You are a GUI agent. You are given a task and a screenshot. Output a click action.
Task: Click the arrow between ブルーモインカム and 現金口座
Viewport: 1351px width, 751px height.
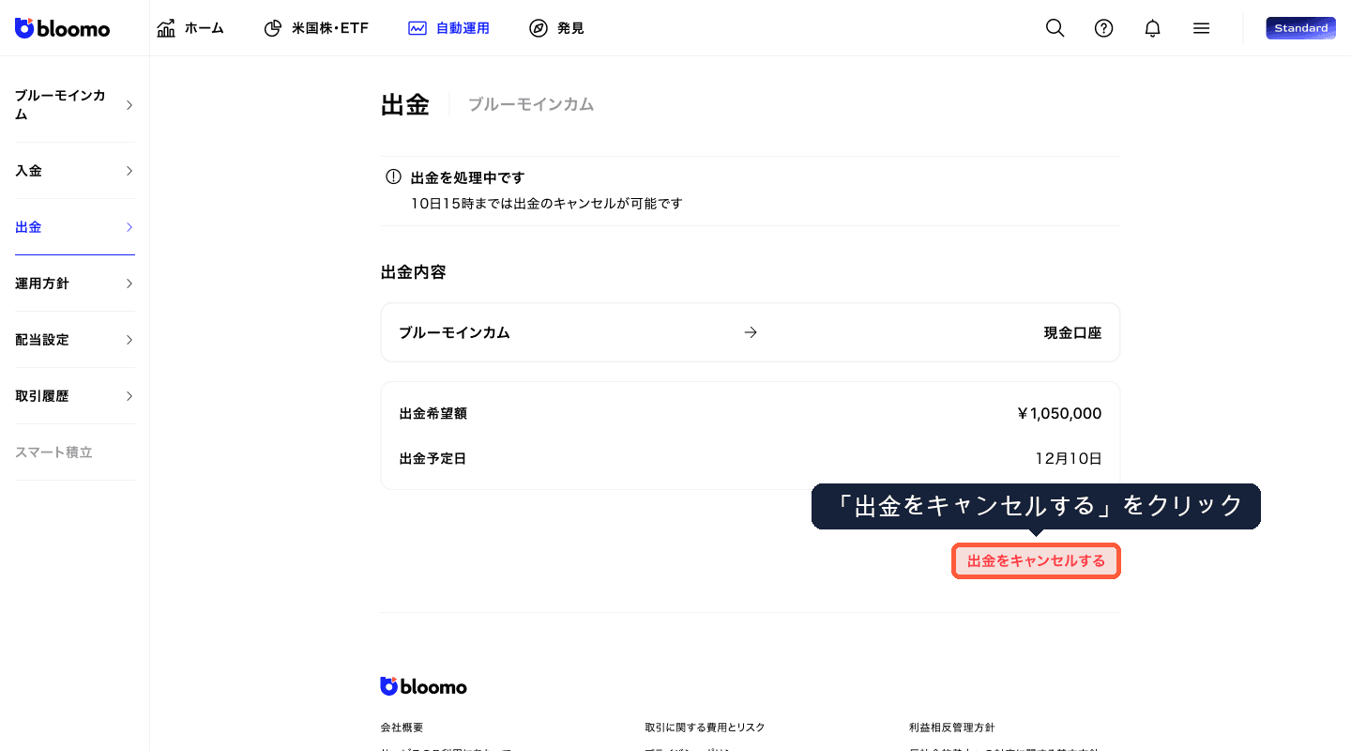click(750, 332)
